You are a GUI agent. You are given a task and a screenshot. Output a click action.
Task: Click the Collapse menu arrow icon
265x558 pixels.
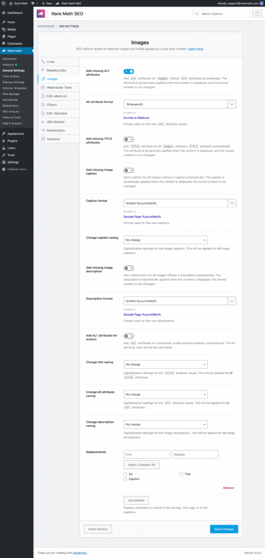[x=4, y=169]
